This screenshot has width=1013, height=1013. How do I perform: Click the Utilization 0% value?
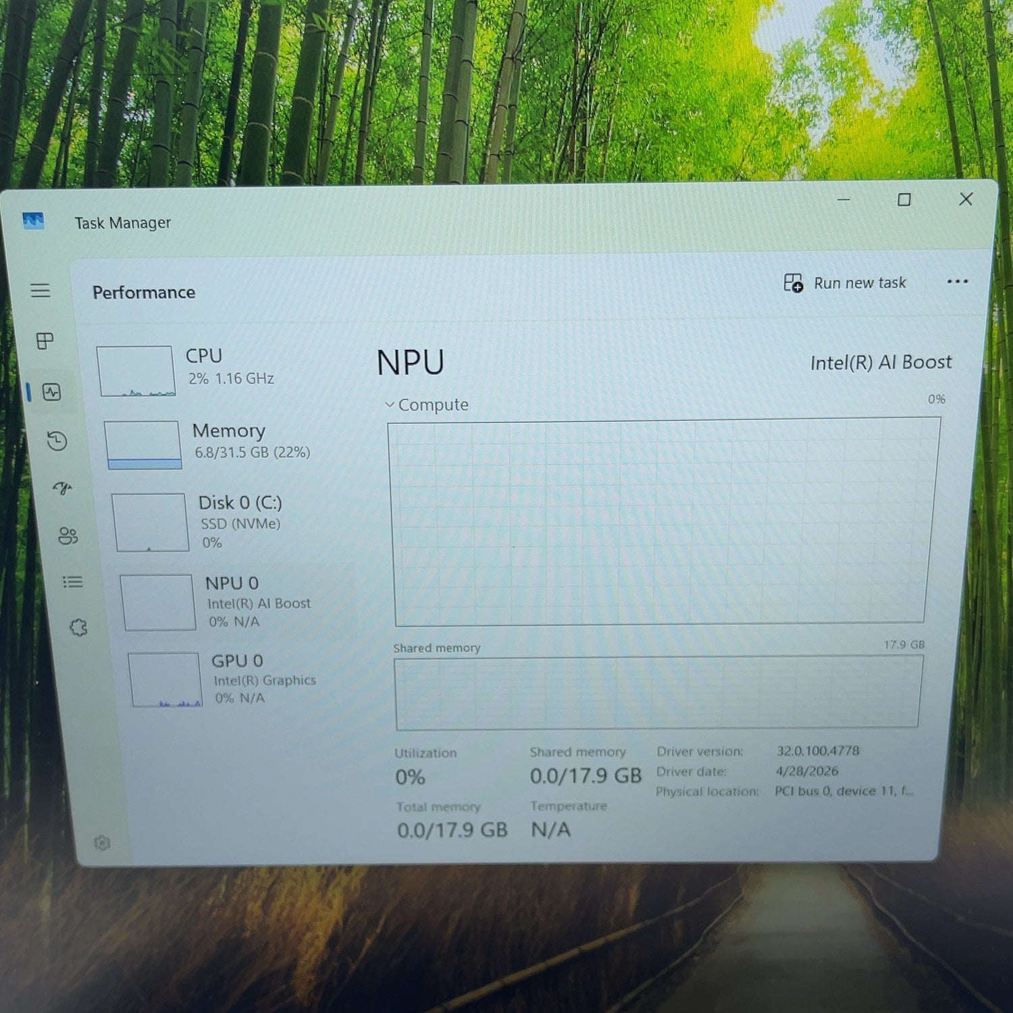[x=410, y=777]
